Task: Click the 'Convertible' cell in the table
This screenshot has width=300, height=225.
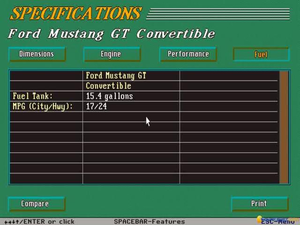Action: pyautogui.click(x=108, y=86)
